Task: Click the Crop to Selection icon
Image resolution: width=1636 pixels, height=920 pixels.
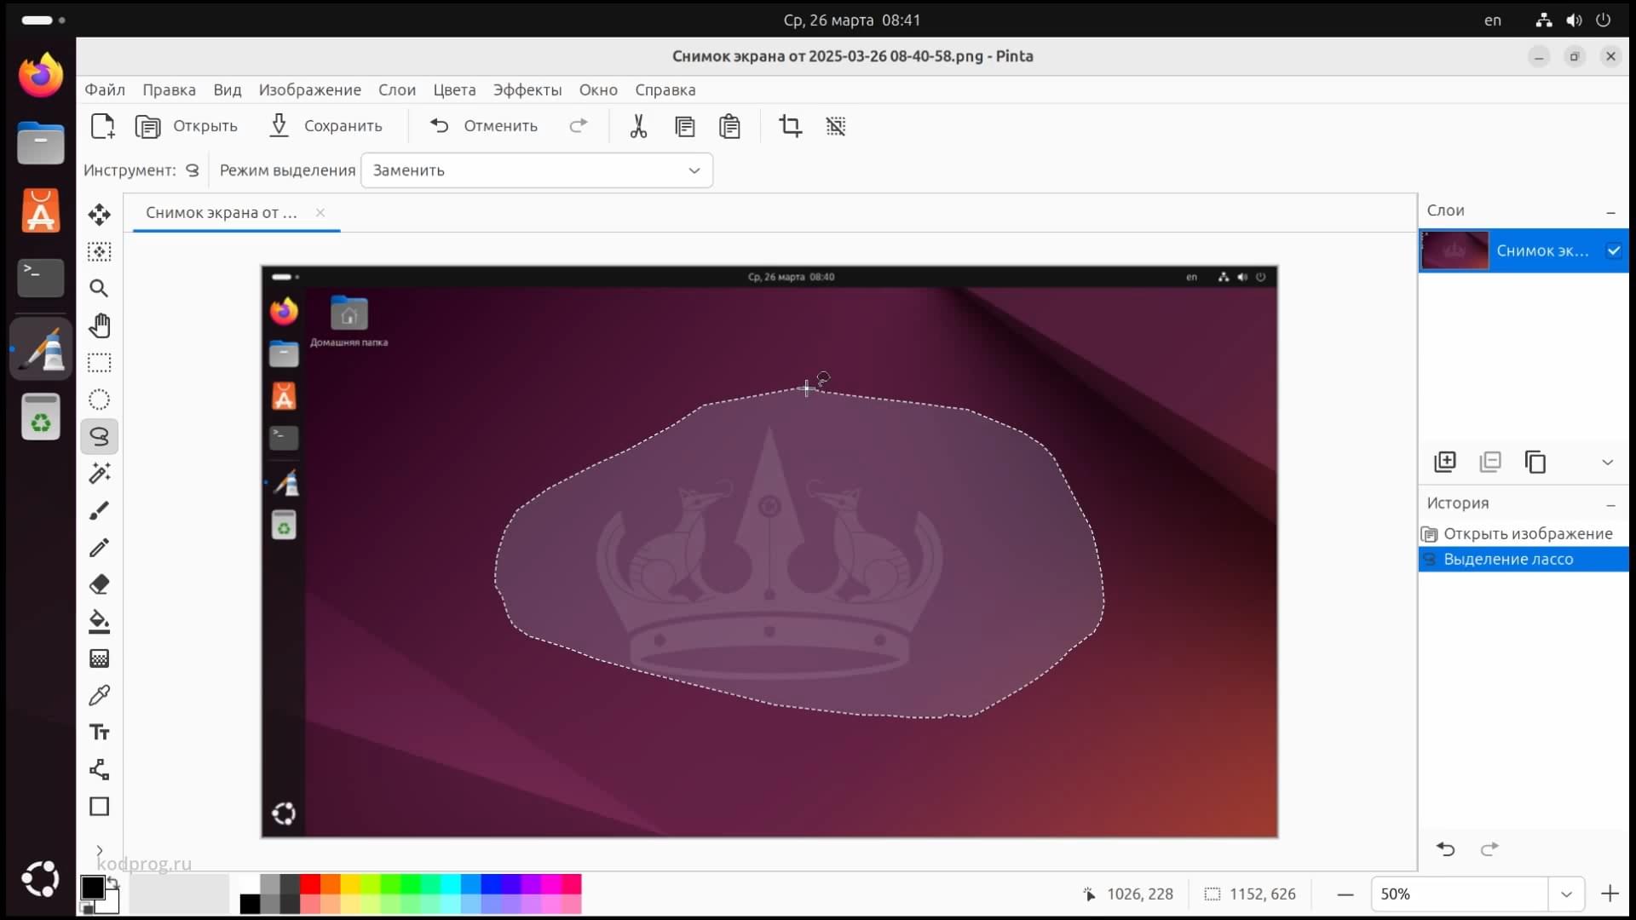Action: [790, 126]
